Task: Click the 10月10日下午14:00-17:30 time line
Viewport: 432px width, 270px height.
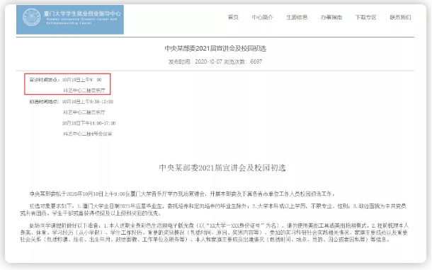Action: pos(89,123)
